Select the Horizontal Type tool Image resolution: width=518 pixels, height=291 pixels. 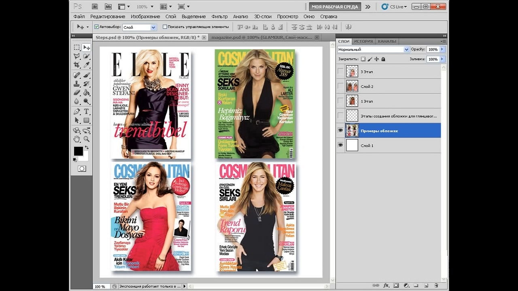coord(86,112)
